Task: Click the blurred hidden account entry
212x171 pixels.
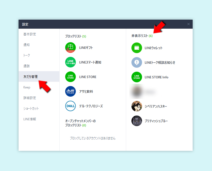Action: click(137, 92)
